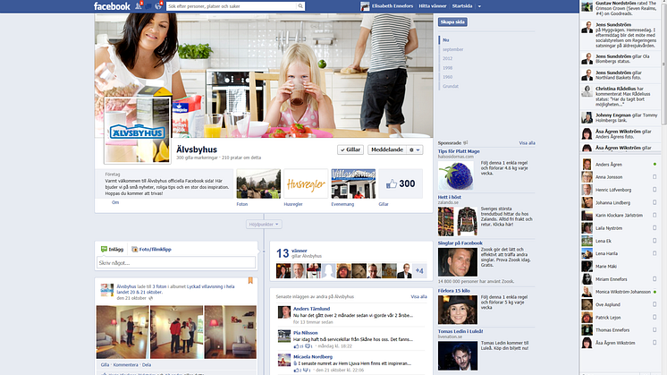
Task: Open the Evenemang thumbnail
Action: (353, 183)
